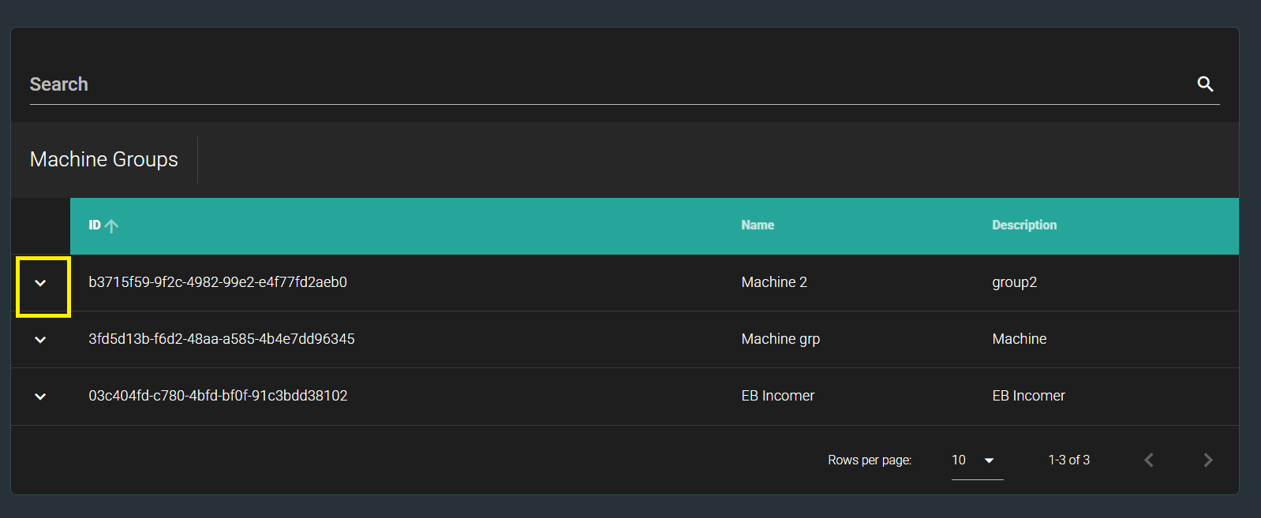Viewport: 1261px width, 518px height.
Task: Click the group2 description cell
Action: (x=1014, y=282)
